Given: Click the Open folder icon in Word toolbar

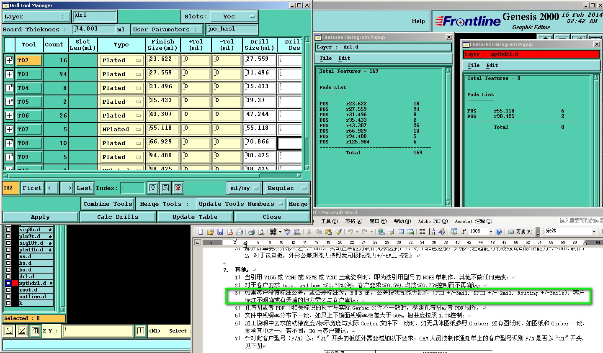Looking at the screenshot, I should [210, 232].
